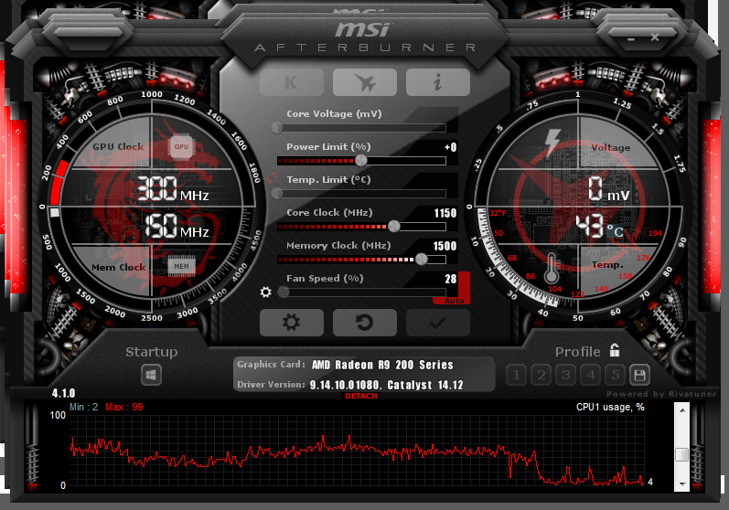
Task: Click the AMD Radeon R9 200 Series text
Action: (382, 365)
